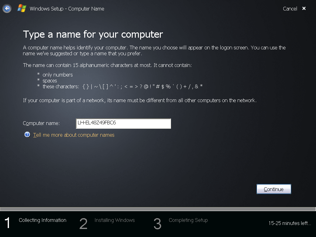
Task: Click the Windows flag logo icon
Action: pyautogui.click(x=22, y=8)
